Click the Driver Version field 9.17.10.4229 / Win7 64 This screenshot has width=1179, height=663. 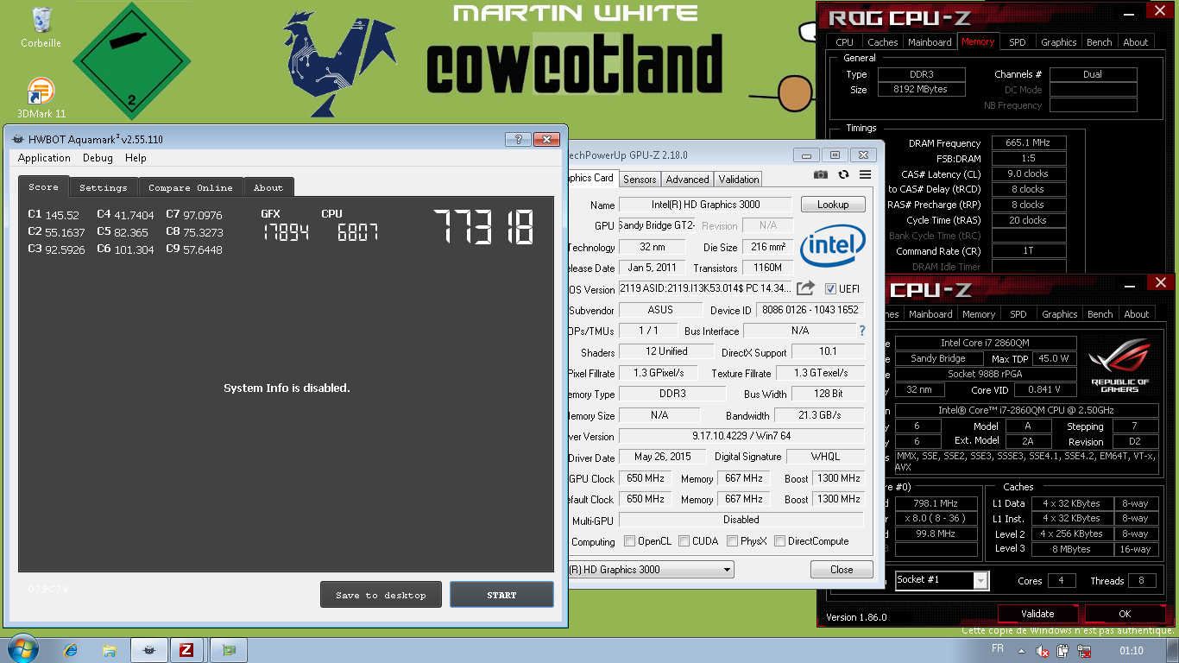[741, 436]
